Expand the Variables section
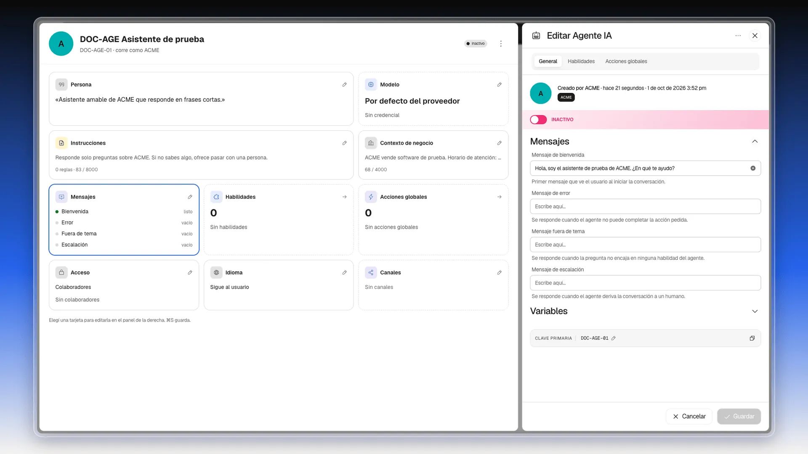 [x=755, y=311]
